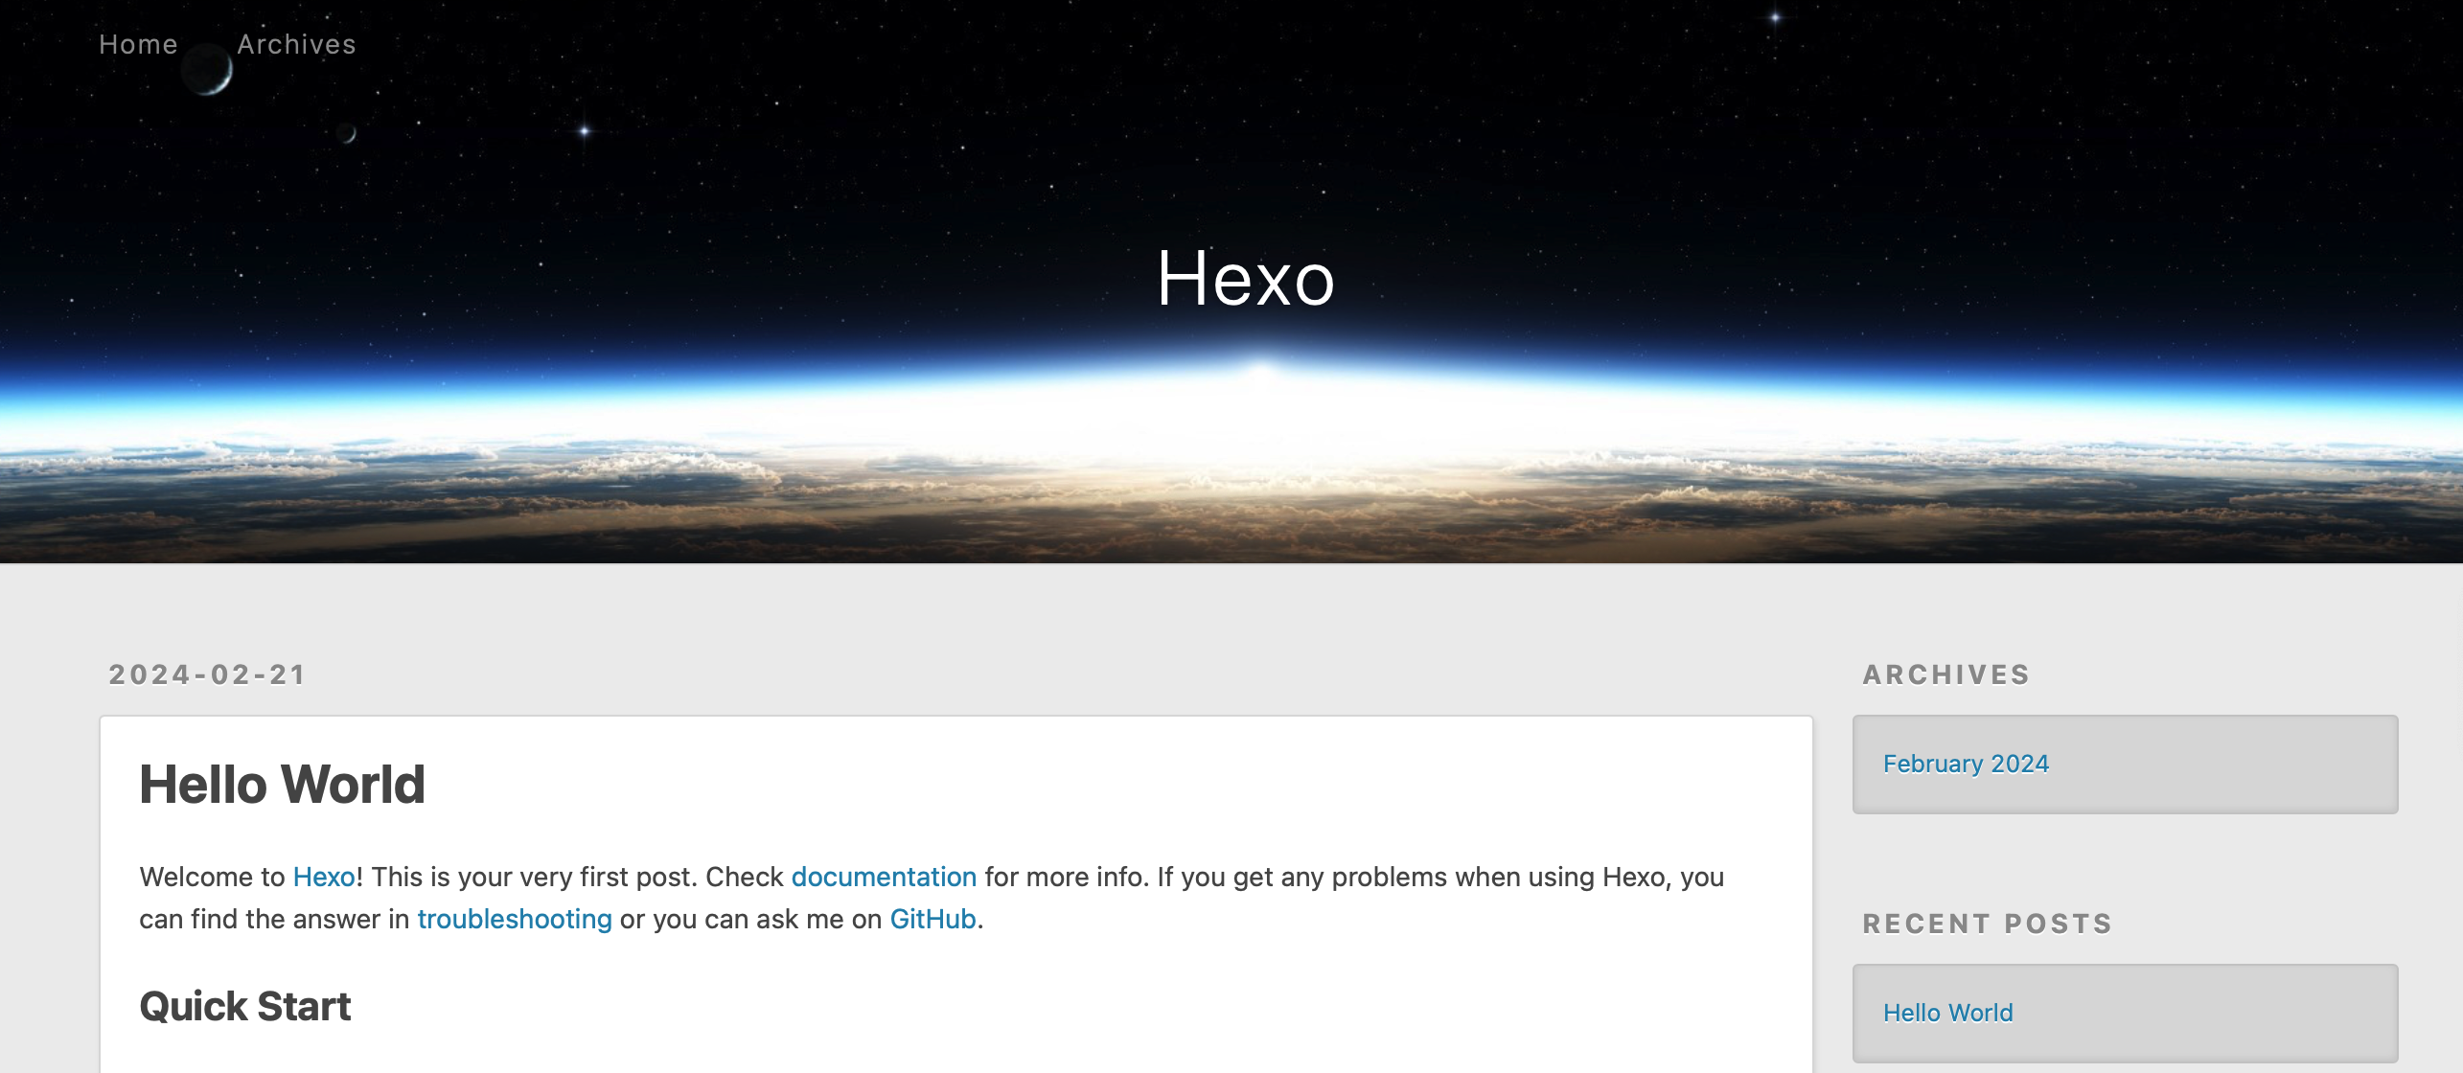The image size is (2463, 1073).
Task: Open the documentation link in the post
Action: (884, 877)
